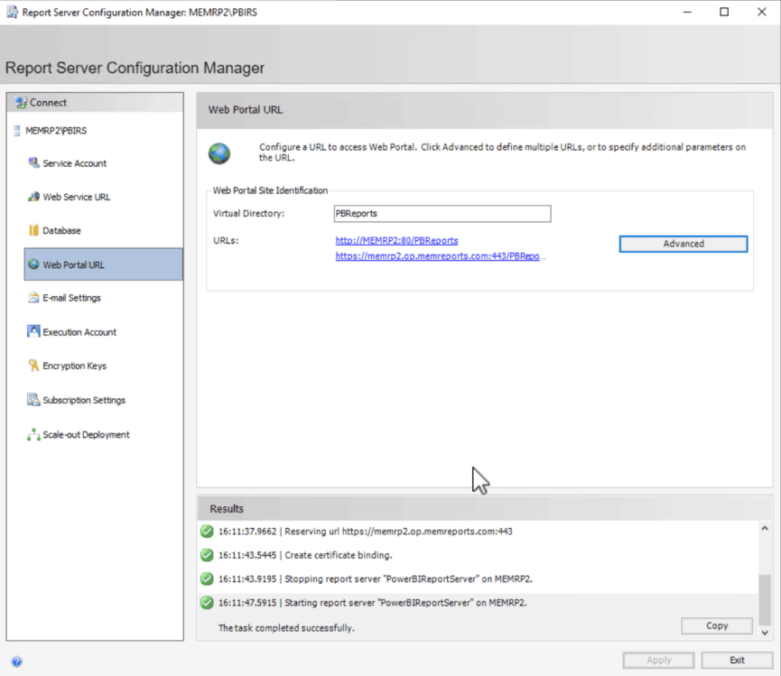Click 'Web Portal Site Identification' group label
The width and height of the screenshot is (781, 676).
[x=270, y=190]
